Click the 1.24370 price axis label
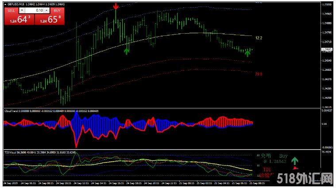This screenshot has height=189, width=336. tap(327, 79)
